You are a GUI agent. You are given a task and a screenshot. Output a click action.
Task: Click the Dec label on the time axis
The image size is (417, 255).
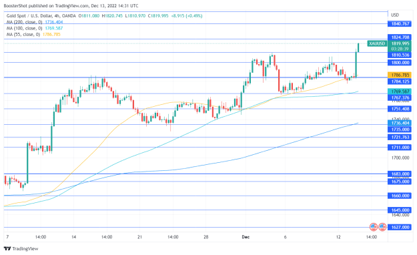tap(246, 237)
